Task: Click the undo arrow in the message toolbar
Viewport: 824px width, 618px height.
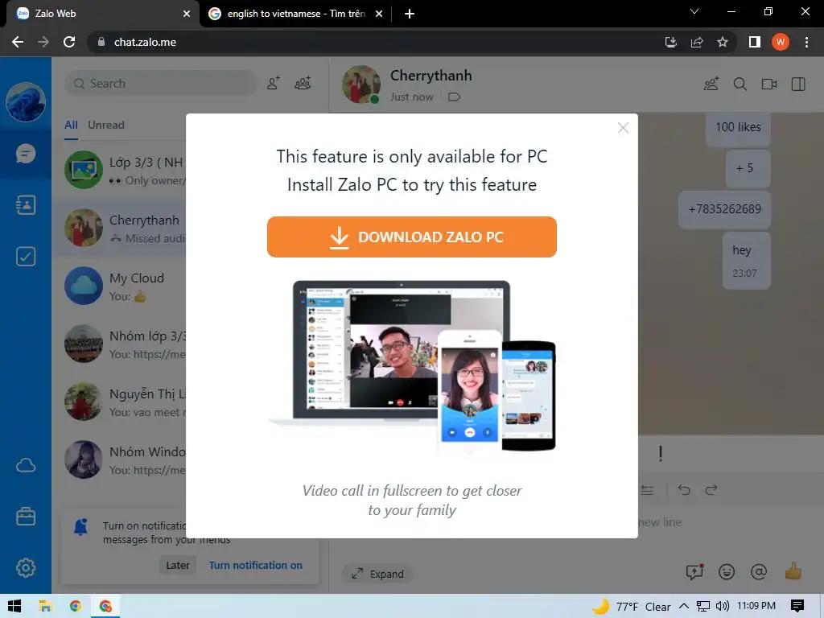Action: click(684, 490)
